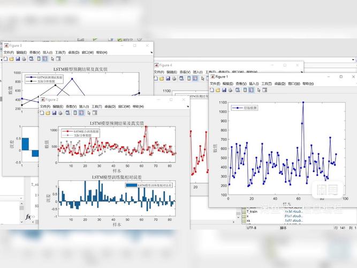Viewport: 357px width, 268px height.
Task: Open 文件(F) menu in Figure 1
Action: pyautogui.click(x=215, y=84)
